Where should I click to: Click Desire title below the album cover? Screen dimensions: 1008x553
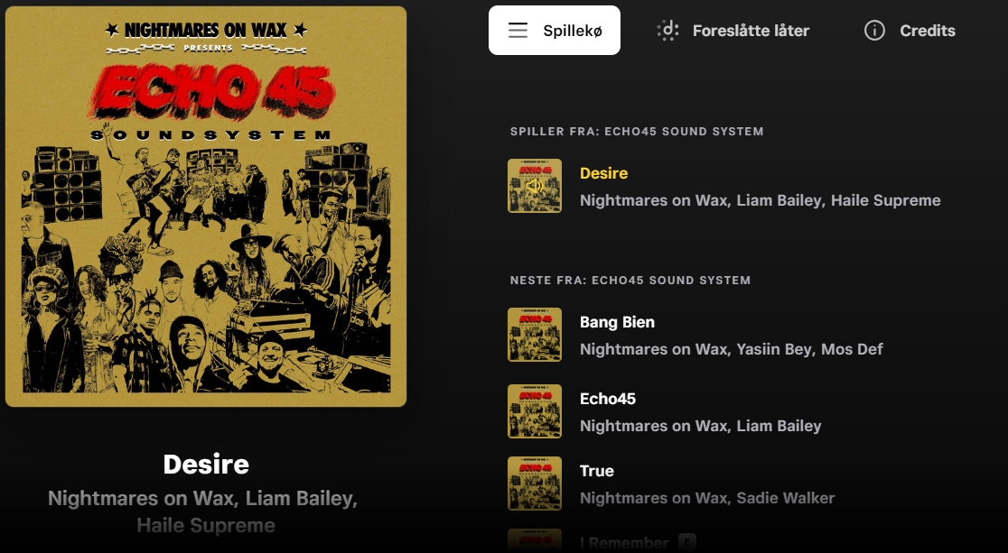click(206, 465)
